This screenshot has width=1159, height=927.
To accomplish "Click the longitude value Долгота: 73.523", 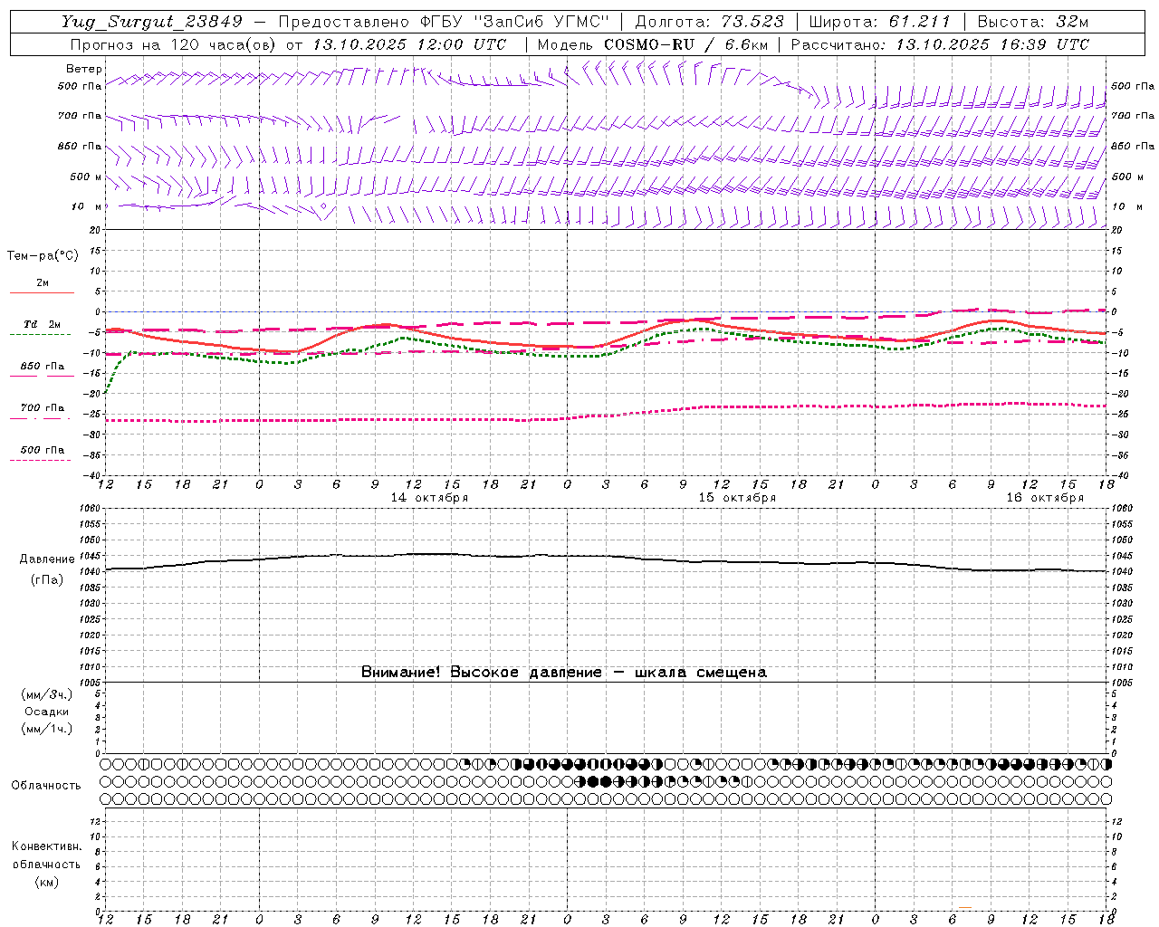I will tap(709, 23).
